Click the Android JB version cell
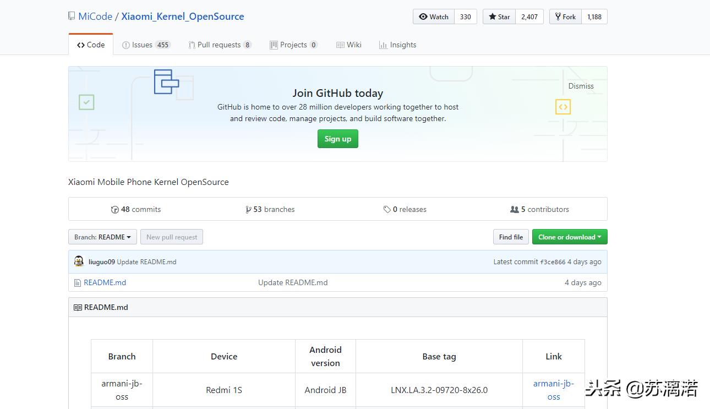Screen dimensions: 710x409 [x=326, y=390]
